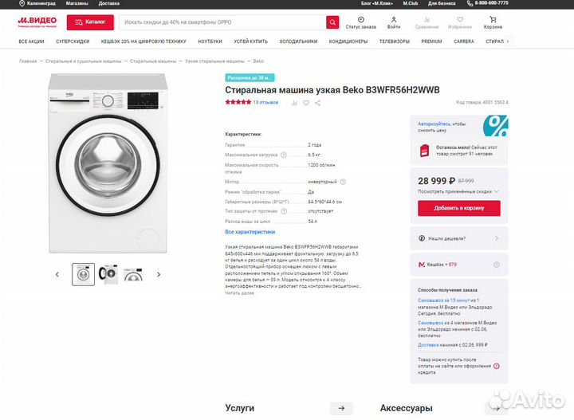Click Авторизуйтесь link
Screen dimensions: 574x420
click(434, 124)
